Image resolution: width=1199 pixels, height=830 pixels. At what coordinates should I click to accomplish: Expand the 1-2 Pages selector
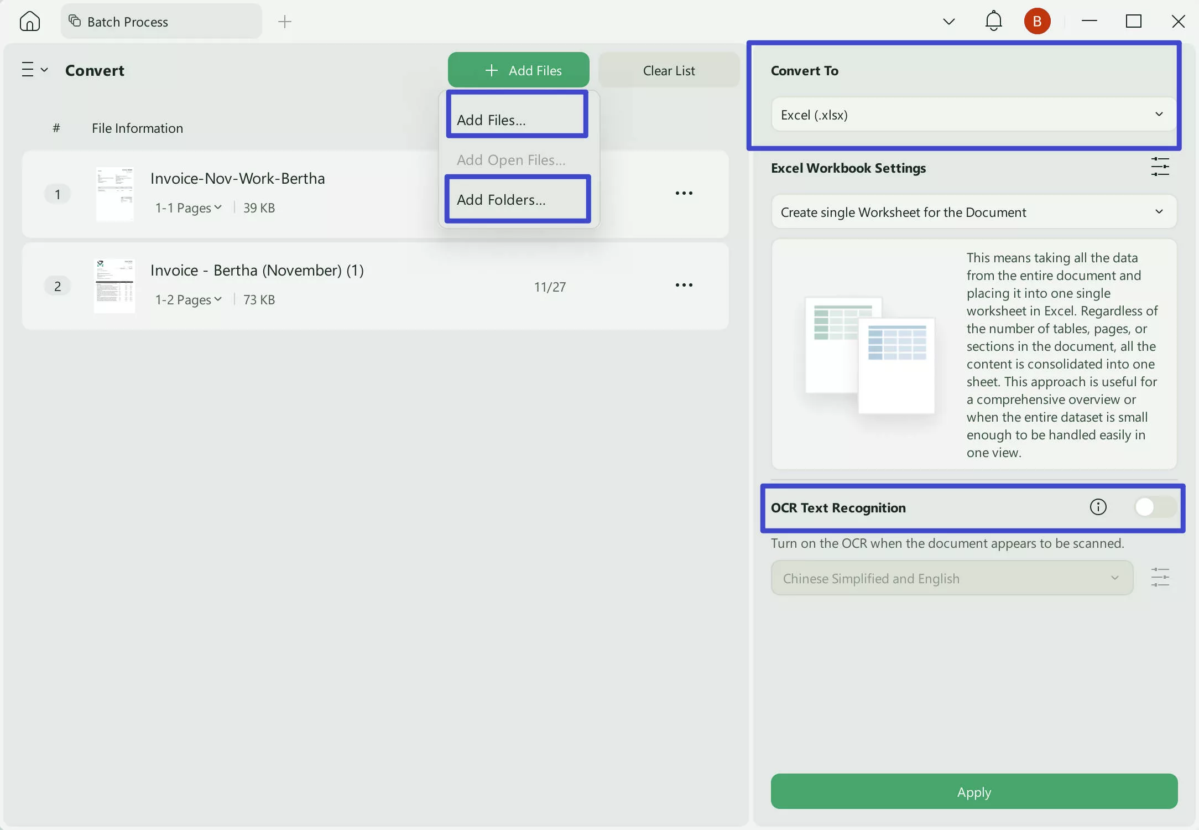(188, 299)
